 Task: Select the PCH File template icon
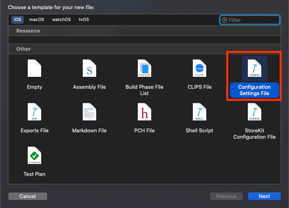(144, 112)
